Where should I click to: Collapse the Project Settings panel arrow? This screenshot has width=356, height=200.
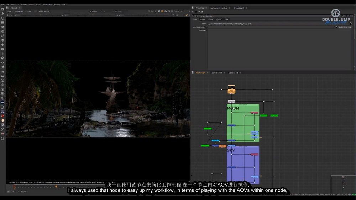point(193,16)
